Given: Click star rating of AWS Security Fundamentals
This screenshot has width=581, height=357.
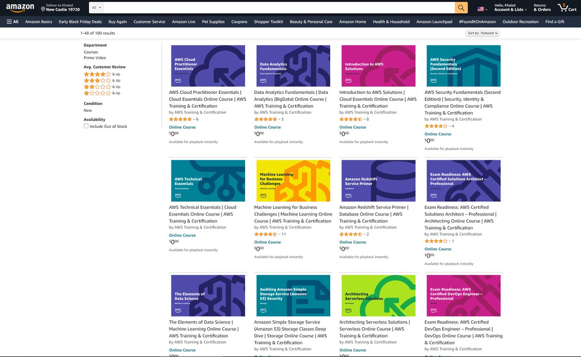Looking at the screenshot, I should coord(436,126).
